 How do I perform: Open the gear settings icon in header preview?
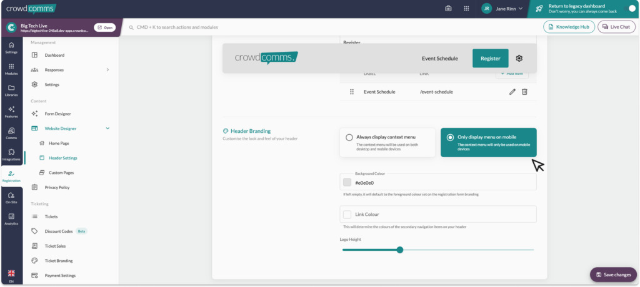point(519,59)
